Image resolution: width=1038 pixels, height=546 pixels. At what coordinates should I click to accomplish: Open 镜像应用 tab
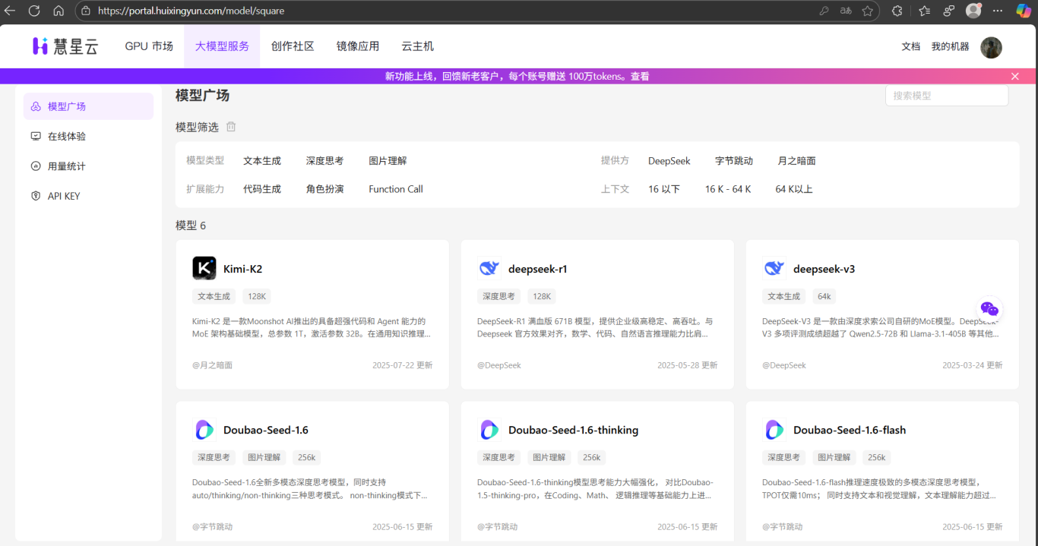click(358, 46)
